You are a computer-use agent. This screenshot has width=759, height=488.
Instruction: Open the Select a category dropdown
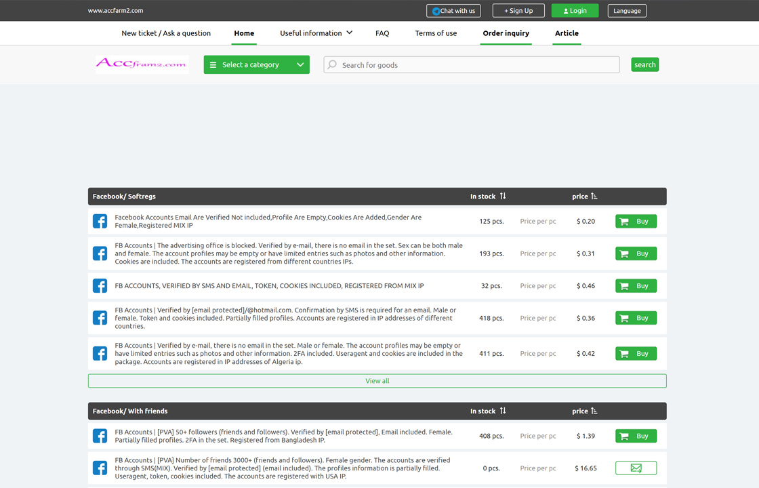[x=257, y=64]
